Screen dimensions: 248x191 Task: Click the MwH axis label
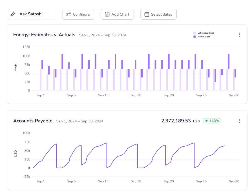click(x=16, y=68)
